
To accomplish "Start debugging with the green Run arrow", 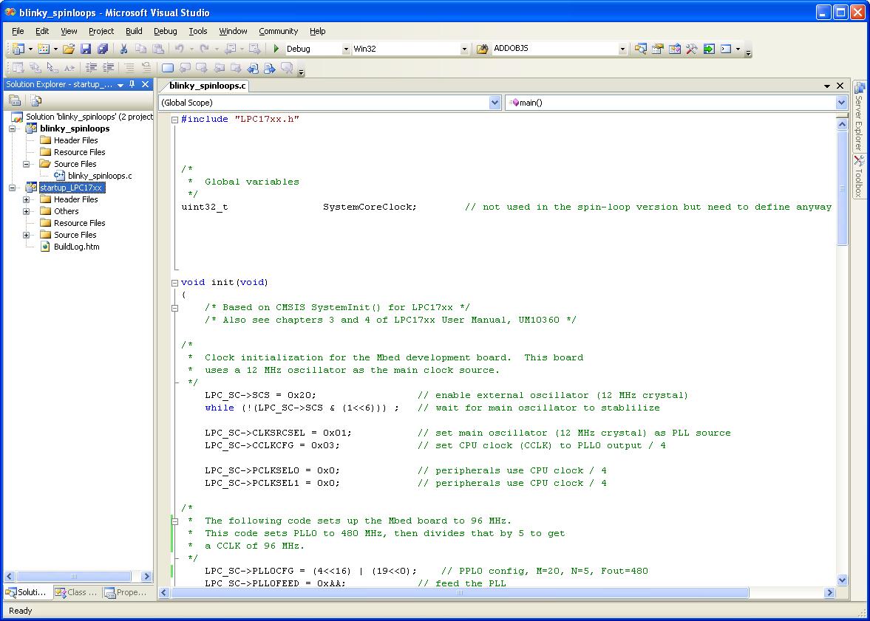I will tap(276, 49).
